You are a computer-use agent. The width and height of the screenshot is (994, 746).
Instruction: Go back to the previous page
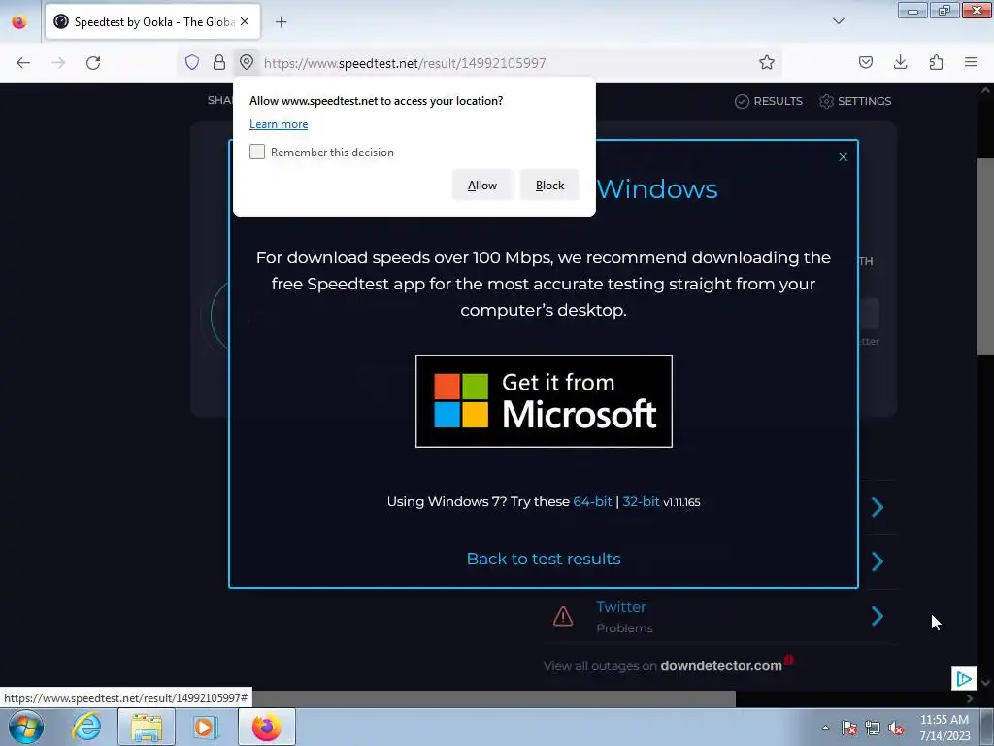(23, 63)
